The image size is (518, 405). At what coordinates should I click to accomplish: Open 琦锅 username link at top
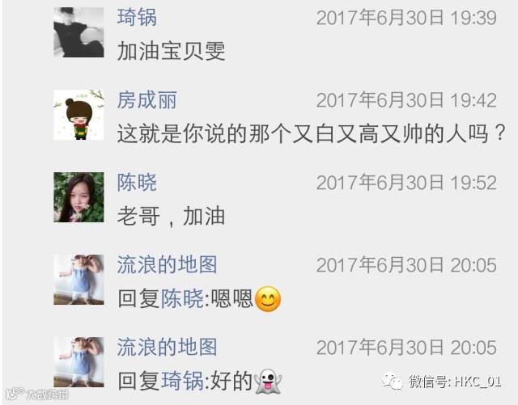[x=137, y=17]
